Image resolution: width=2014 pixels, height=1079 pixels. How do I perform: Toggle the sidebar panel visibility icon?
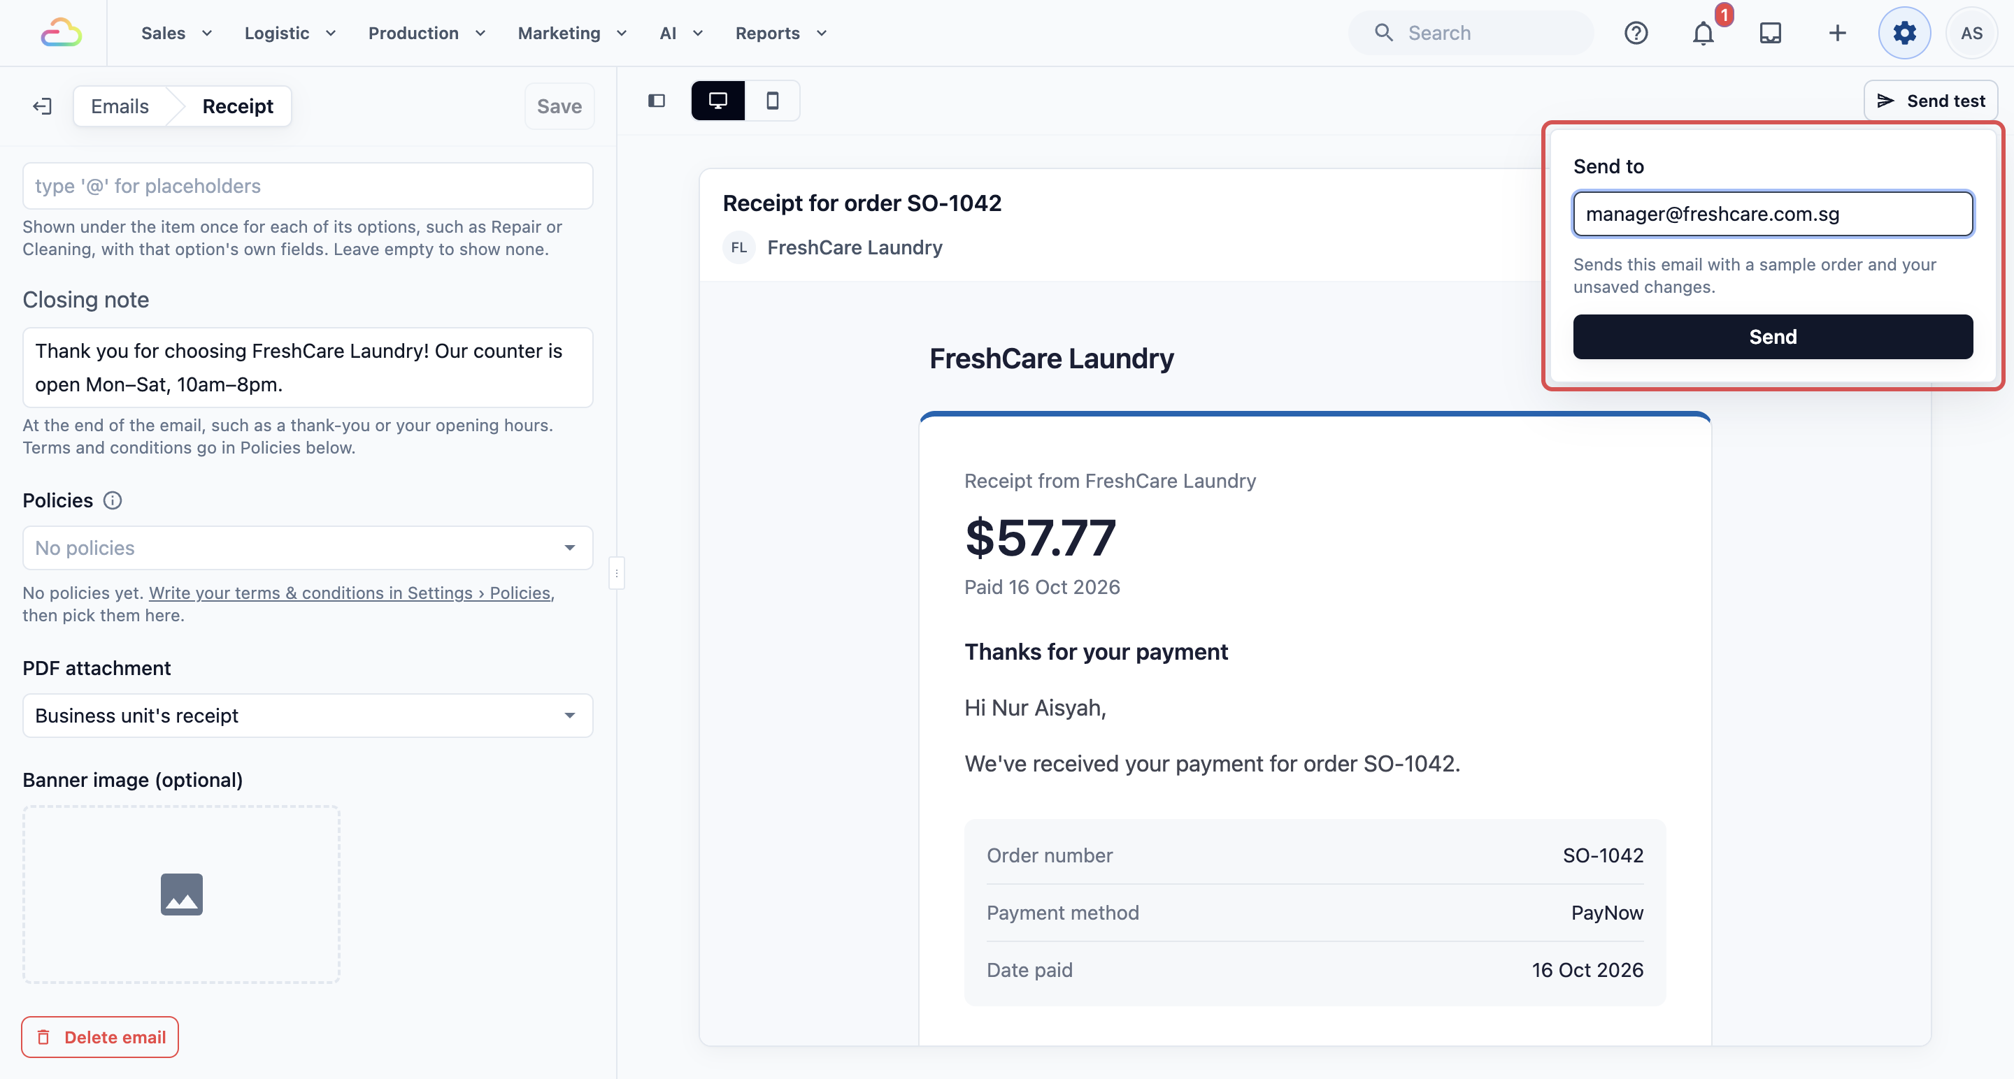tap(657, 101)
